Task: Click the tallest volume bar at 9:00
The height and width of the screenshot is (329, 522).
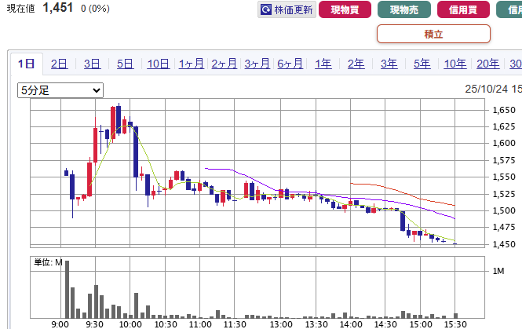Action: point(67,287)
